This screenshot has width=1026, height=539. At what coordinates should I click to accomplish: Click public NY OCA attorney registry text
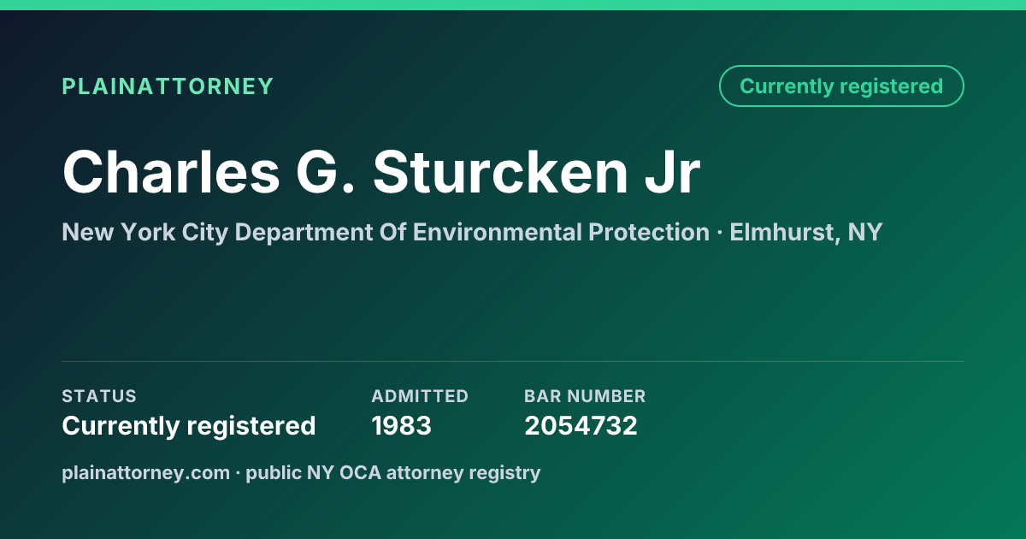(393, 472)
